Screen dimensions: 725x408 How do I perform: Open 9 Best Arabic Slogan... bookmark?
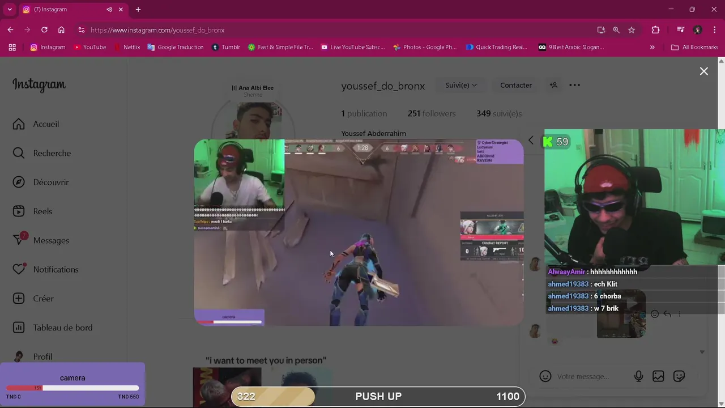(571, 47)
